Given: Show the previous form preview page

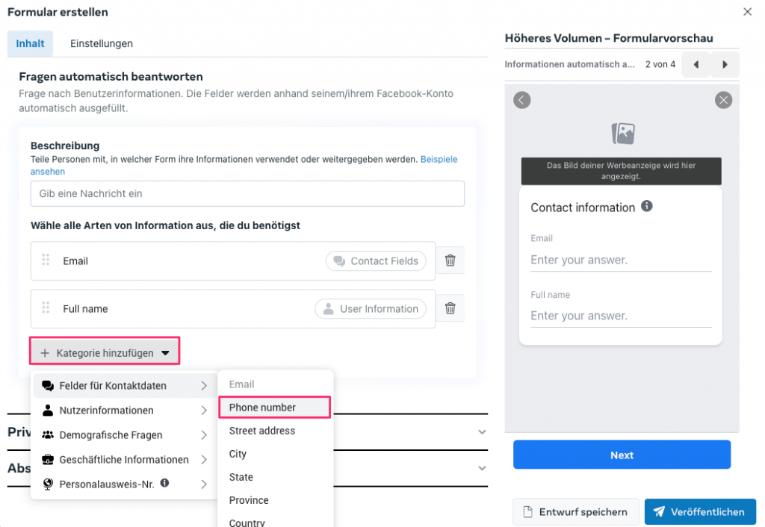Looking at the screenshot, I should (696, 65).
